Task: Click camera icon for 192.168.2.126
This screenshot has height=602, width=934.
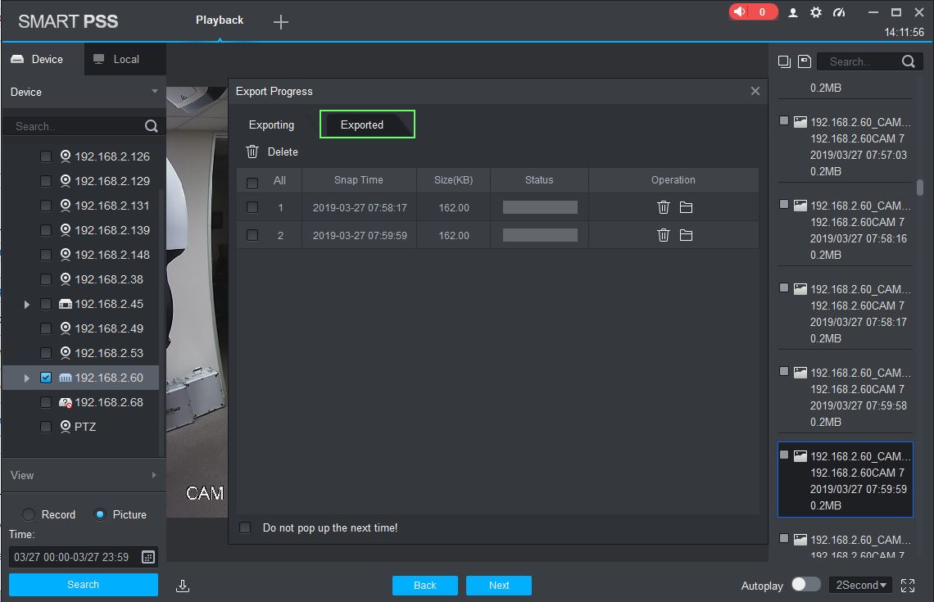Action: [x=66, y=156]
